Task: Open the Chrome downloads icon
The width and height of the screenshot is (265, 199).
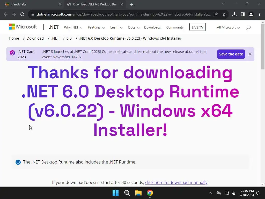Action: pyautogui.click(x=234, y=15)
